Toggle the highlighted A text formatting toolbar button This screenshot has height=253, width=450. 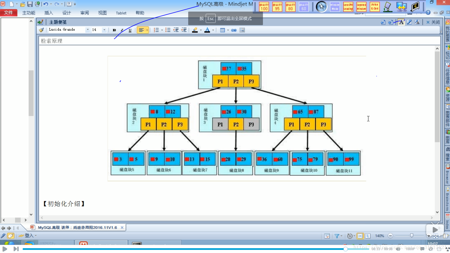click(401, 22)
